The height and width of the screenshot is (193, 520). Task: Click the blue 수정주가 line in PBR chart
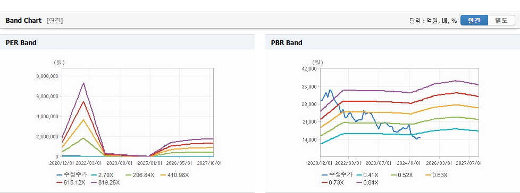tap(371, 114)
